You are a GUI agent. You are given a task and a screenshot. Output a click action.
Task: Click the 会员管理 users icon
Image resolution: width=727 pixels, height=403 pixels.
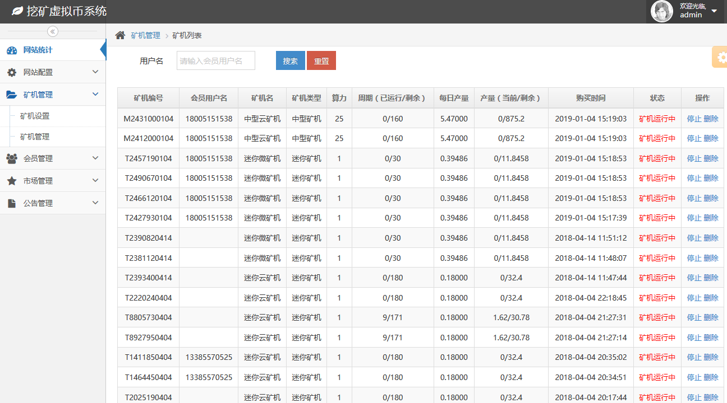pos(12,158)
